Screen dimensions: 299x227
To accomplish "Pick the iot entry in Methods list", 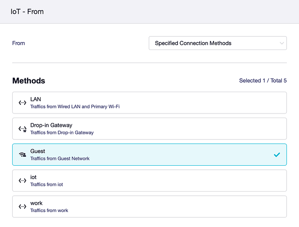I will (149, 181).
